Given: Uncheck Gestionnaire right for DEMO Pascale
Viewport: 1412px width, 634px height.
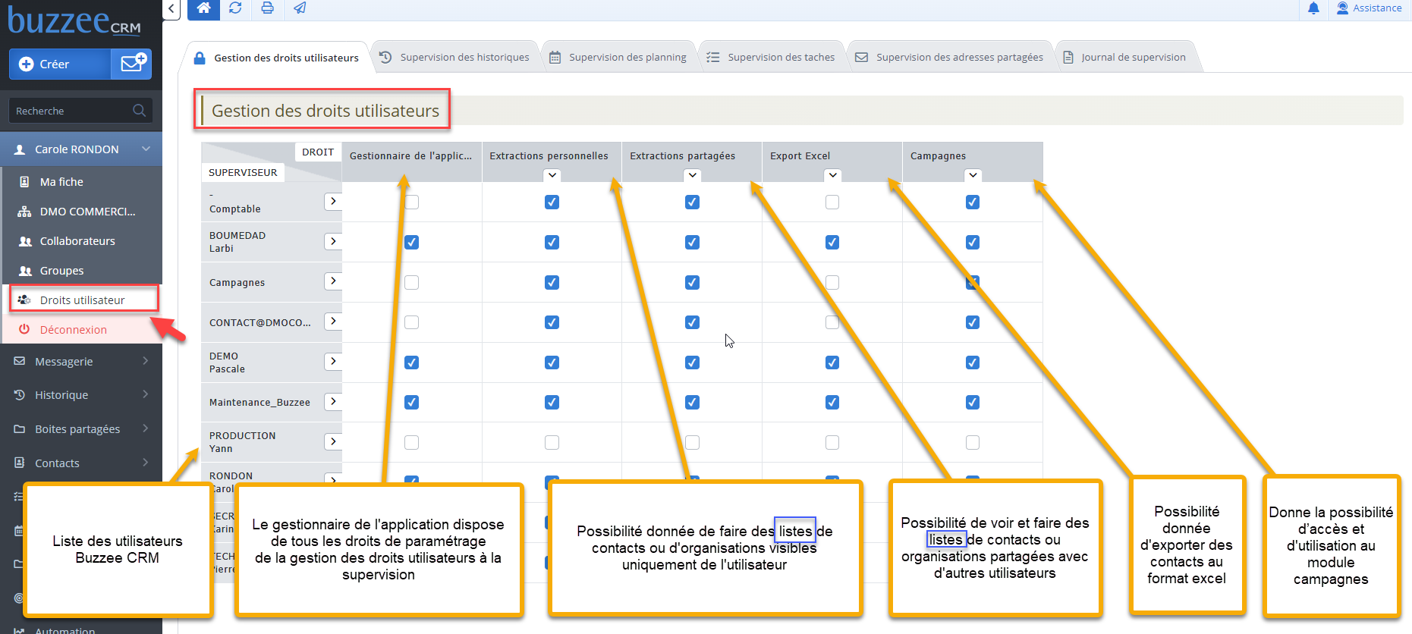Looking at the screenshot, I should point(411,363).
